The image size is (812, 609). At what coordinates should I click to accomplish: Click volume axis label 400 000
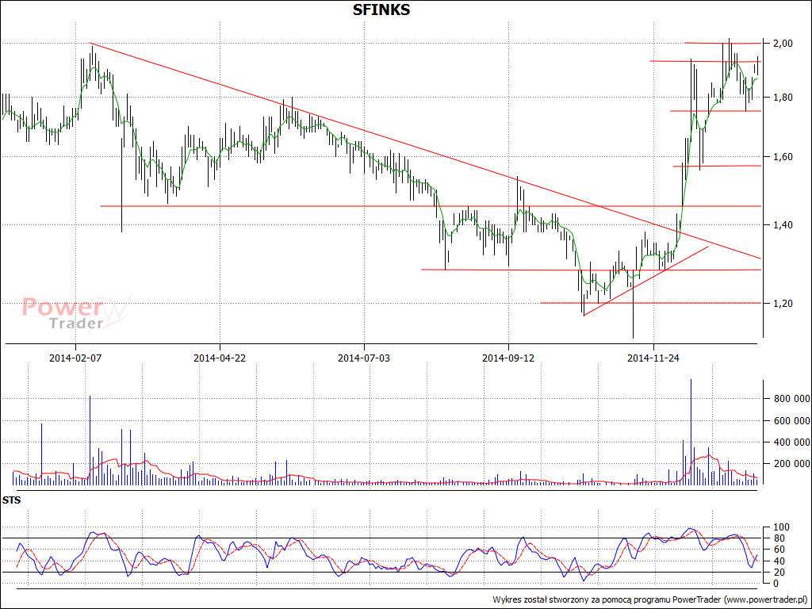(792, 442)
